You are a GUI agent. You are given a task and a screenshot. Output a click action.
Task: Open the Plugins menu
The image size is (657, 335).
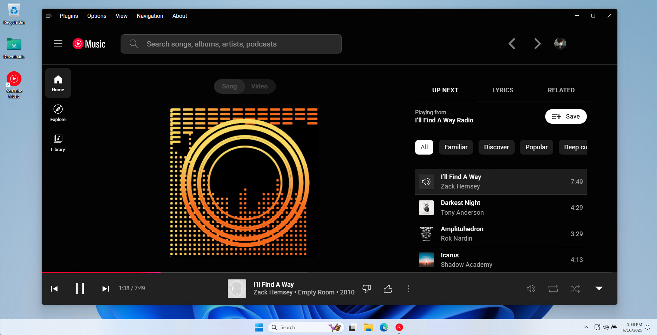69,16
